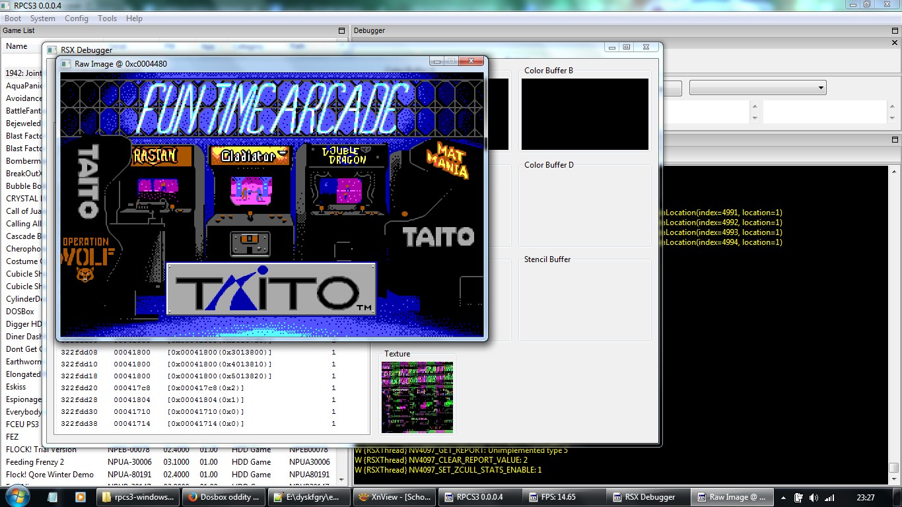Select Feeding Frenzy 2 in game list
Image resolution: width=902 pixels, height=507 pixels.
click(35, 462)
